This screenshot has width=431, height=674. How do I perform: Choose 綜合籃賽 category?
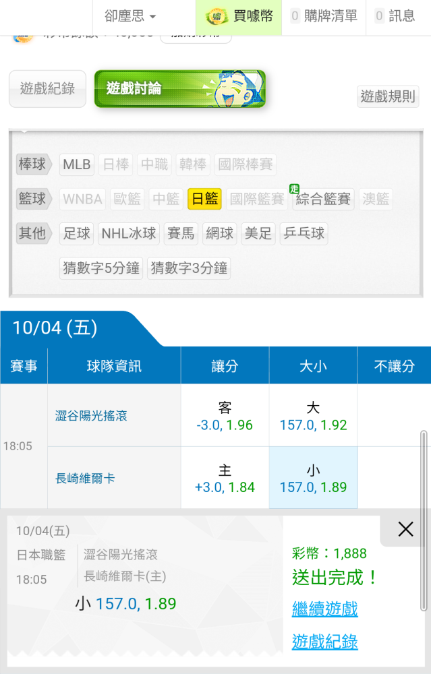pos(324,199)
